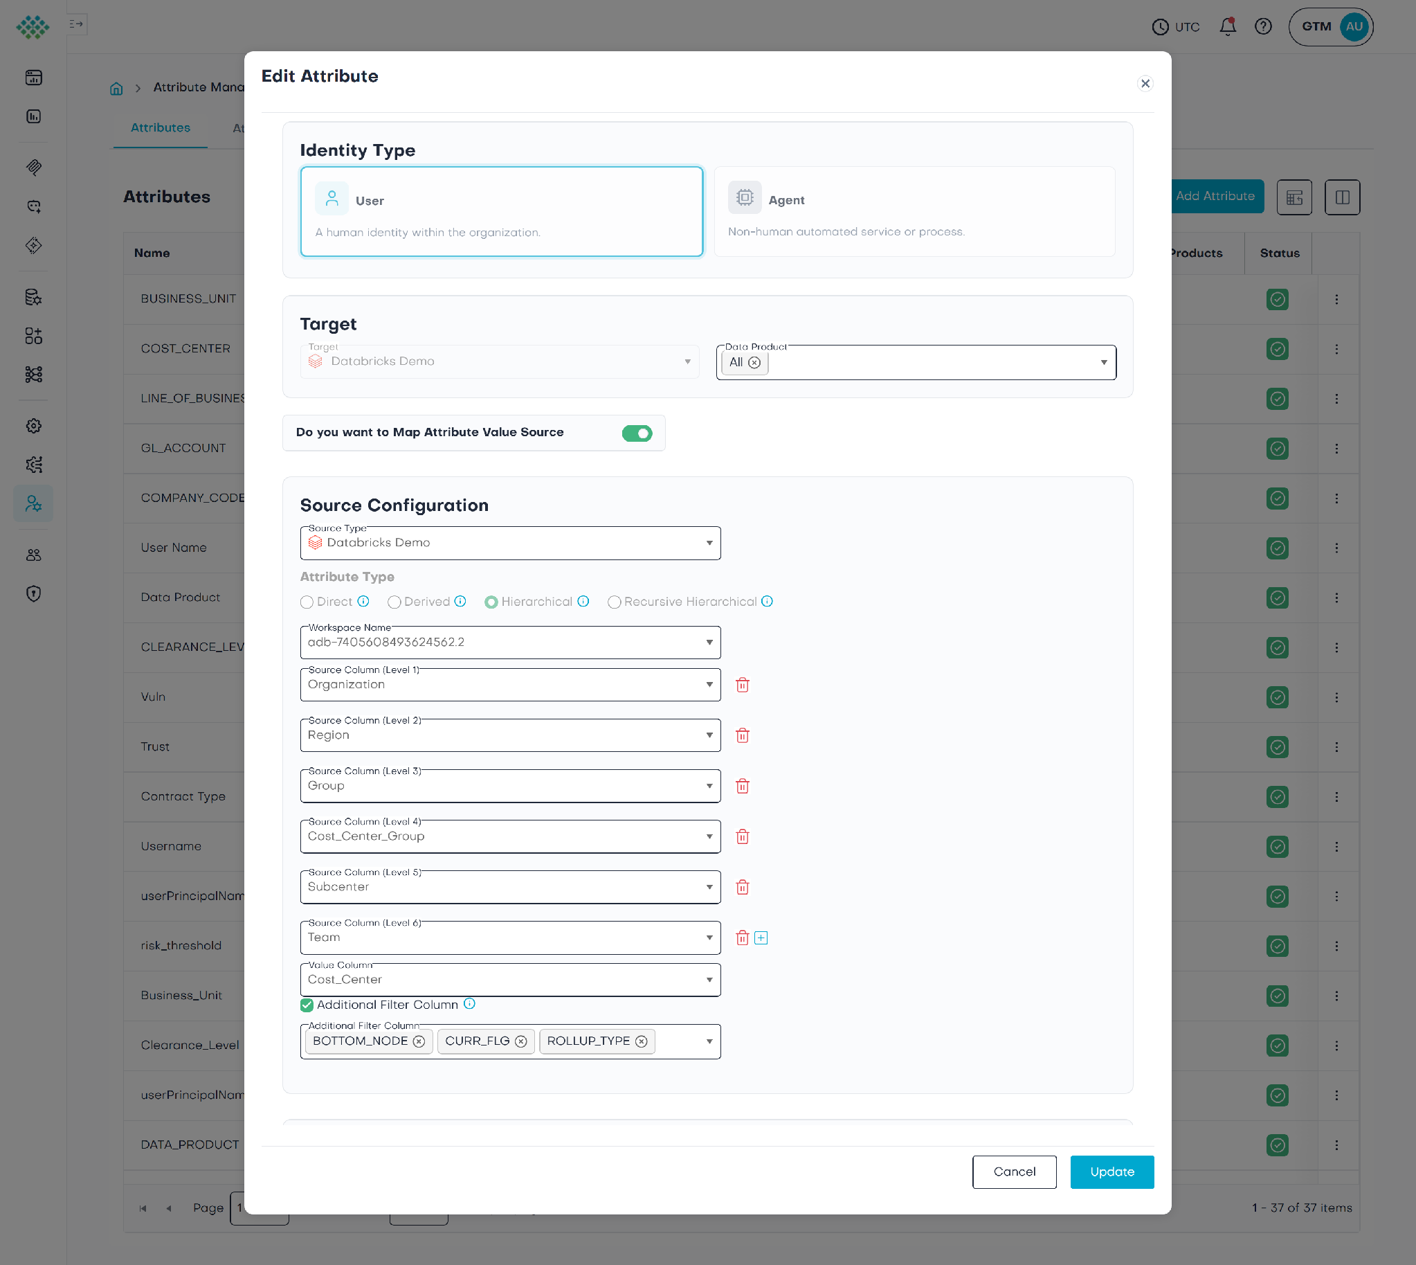Open notifications bell

pyautogui.click(x=1228, y=26)
